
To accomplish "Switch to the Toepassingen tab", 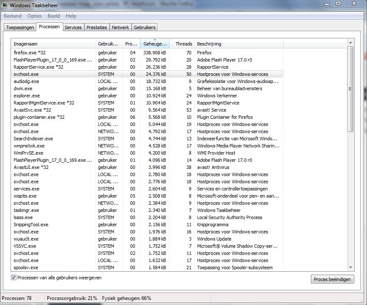I will (20, 27).
